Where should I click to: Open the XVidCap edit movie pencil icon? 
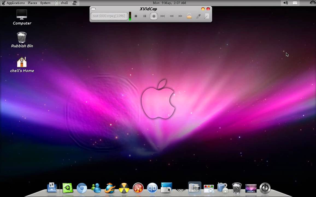coord(207,16)
